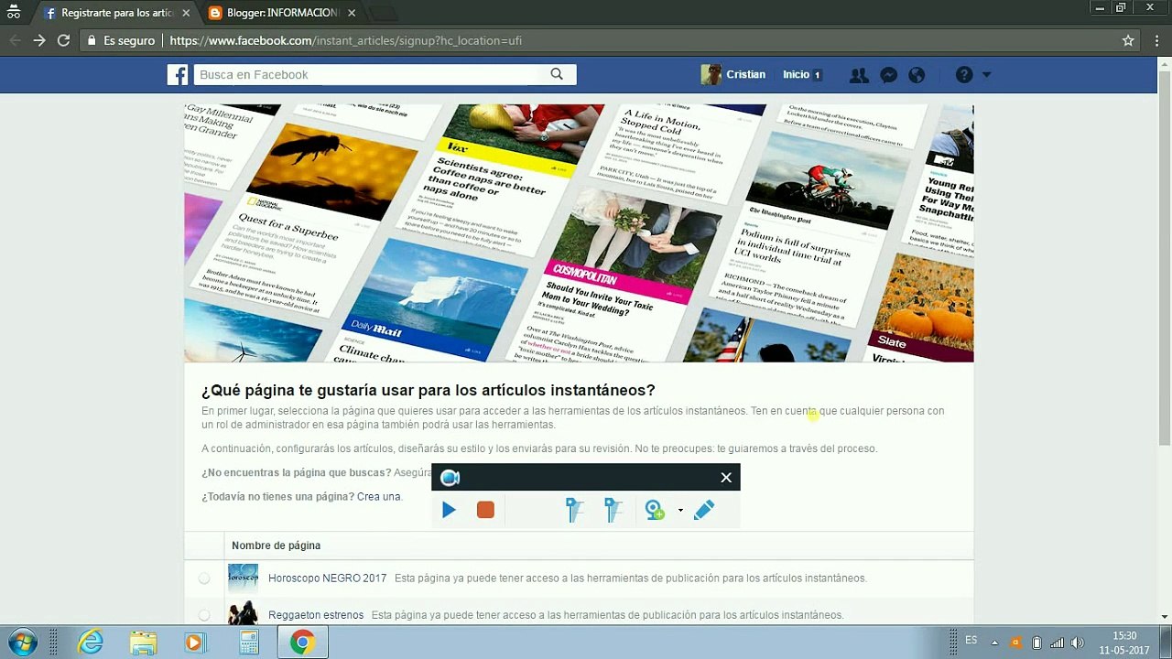Select the Horoscopo NEGRO 2017 radio button
The image size is (1172, 659).
click(204, 578)
